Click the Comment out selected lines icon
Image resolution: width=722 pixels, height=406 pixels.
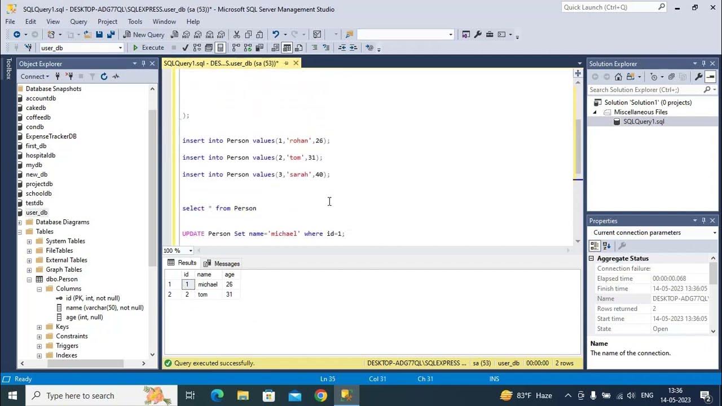coord(315,48)
